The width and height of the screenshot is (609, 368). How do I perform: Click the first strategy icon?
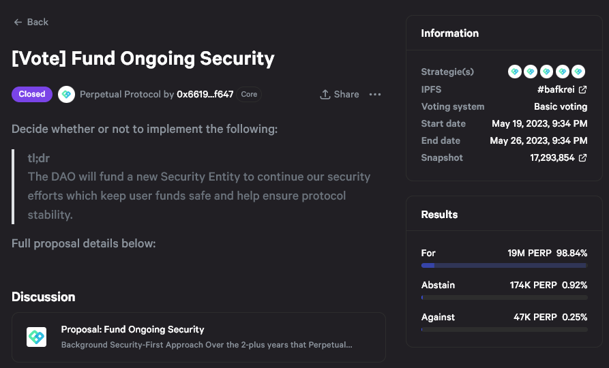[515, 72]
